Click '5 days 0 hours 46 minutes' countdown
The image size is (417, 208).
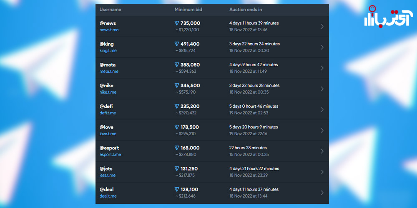tap(254, 106)
